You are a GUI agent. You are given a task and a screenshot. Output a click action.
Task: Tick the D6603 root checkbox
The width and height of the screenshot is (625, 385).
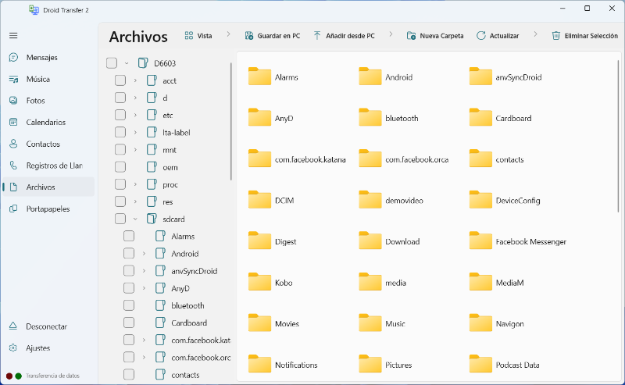click(x=112, y=63)
